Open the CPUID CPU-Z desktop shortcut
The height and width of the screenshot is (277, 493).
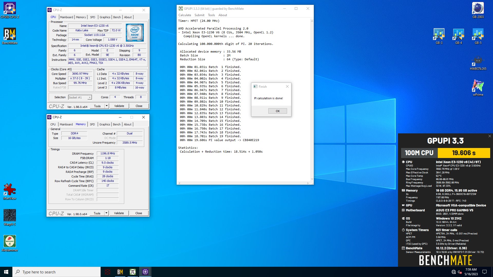(x=10, y=10)
